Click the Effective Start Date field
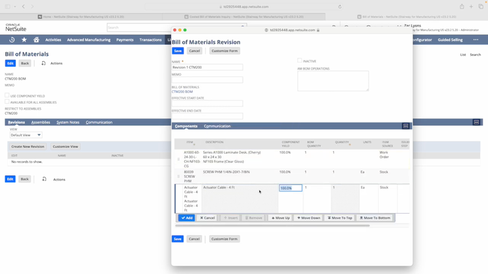This screenshot has height=274, width=488. click(x=208, y=103)
